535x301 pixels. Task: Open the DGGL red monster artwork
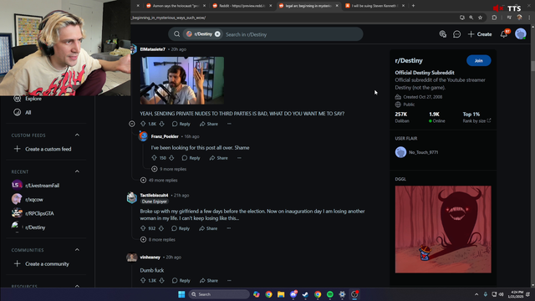tap(443, 229)
